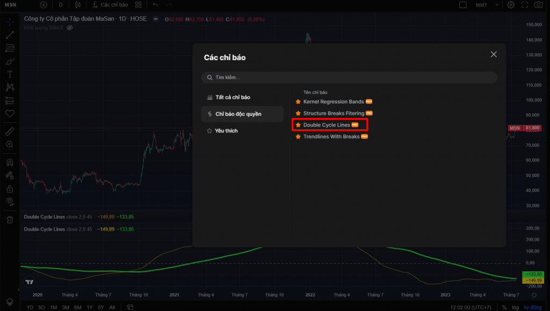Select the text annotation tool
The width and height of the screenshot is (550, 311).
[x=9, y=74]
